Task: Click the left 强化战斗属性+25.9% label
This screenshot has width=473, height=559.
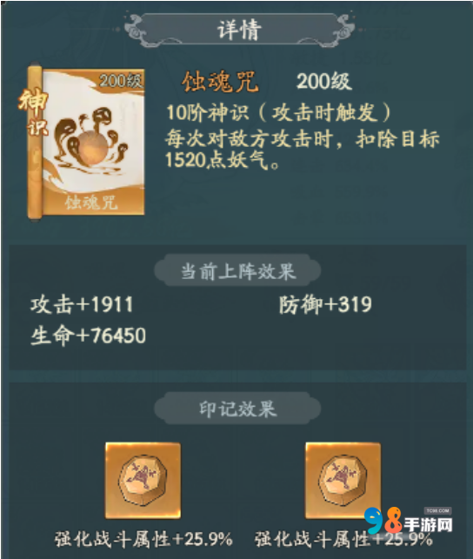Action: (x=143, y=539)
